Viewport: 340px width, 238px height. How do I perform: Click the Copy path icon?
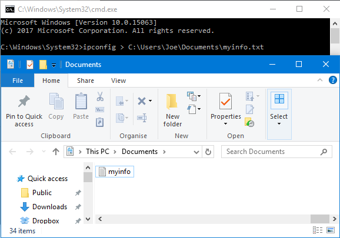click(x=100, y=109)
